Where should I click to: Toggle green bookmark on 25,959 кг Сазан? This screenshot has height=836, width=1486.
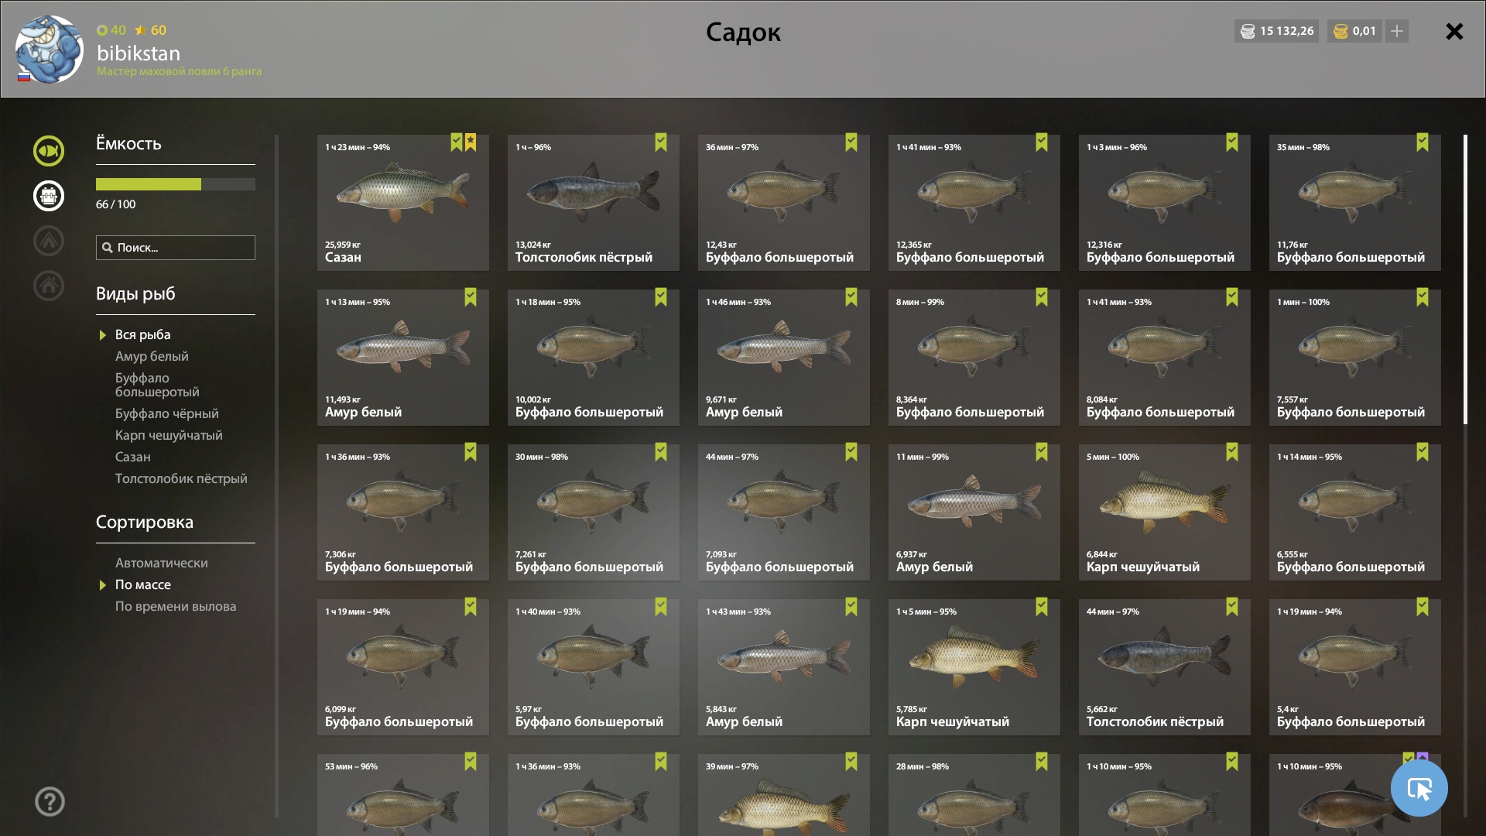457,142
